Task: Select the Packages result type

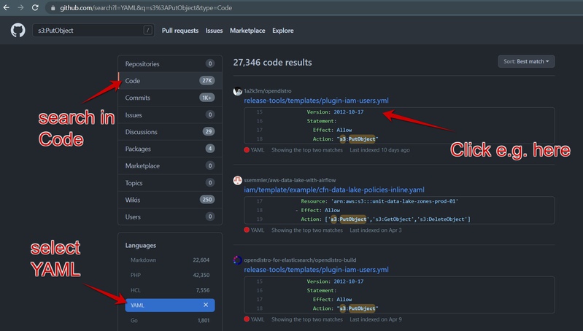Action: [x=170, y=149]
